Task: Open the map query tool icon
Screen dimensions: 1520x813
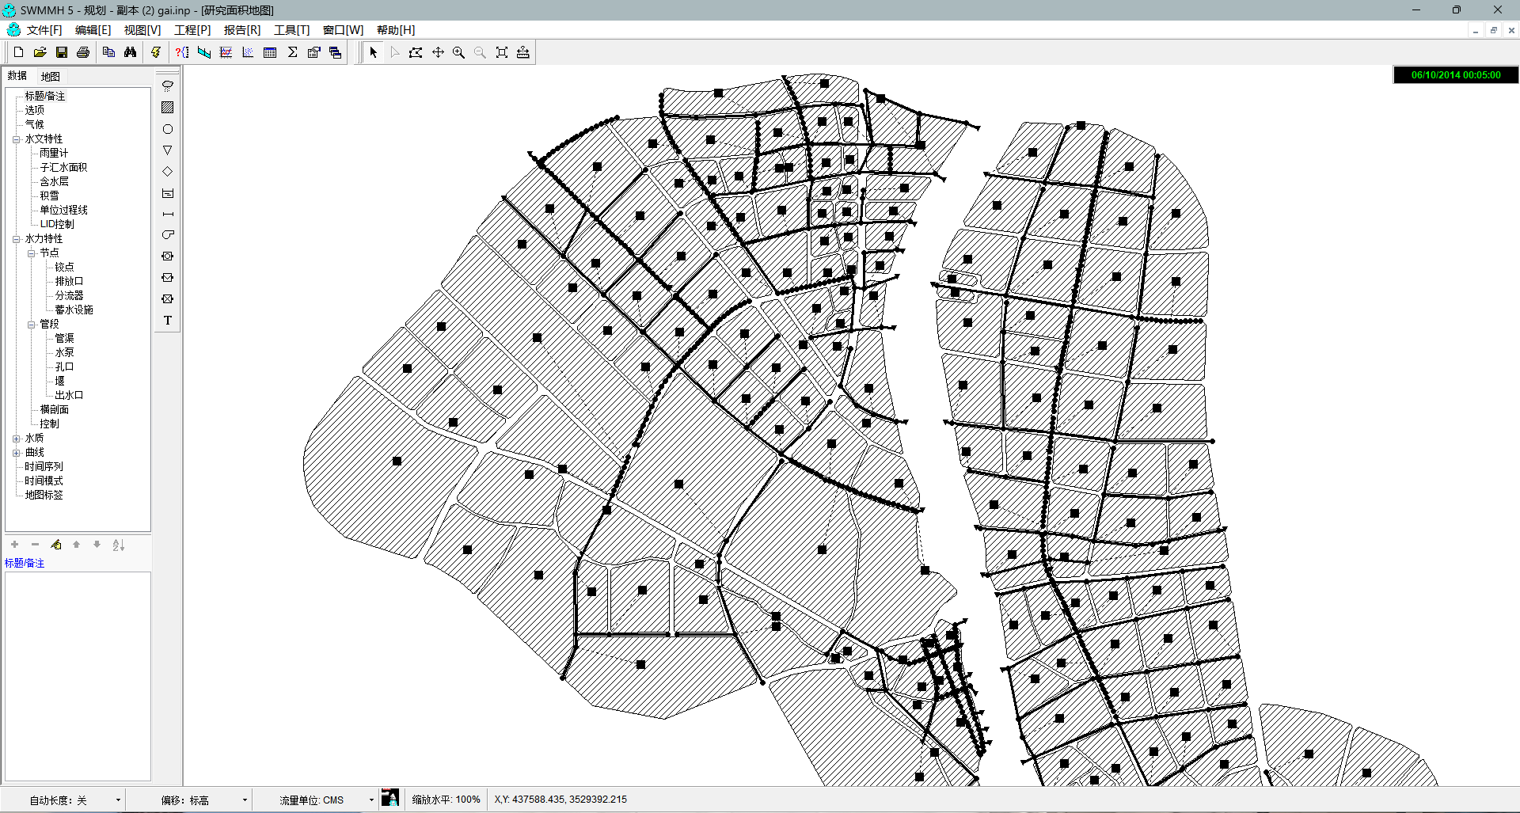Action: point(182,52)
